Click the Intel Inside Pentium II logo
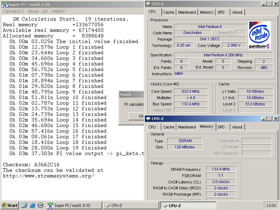Viewport: 280px width, 210px height. 259,36
